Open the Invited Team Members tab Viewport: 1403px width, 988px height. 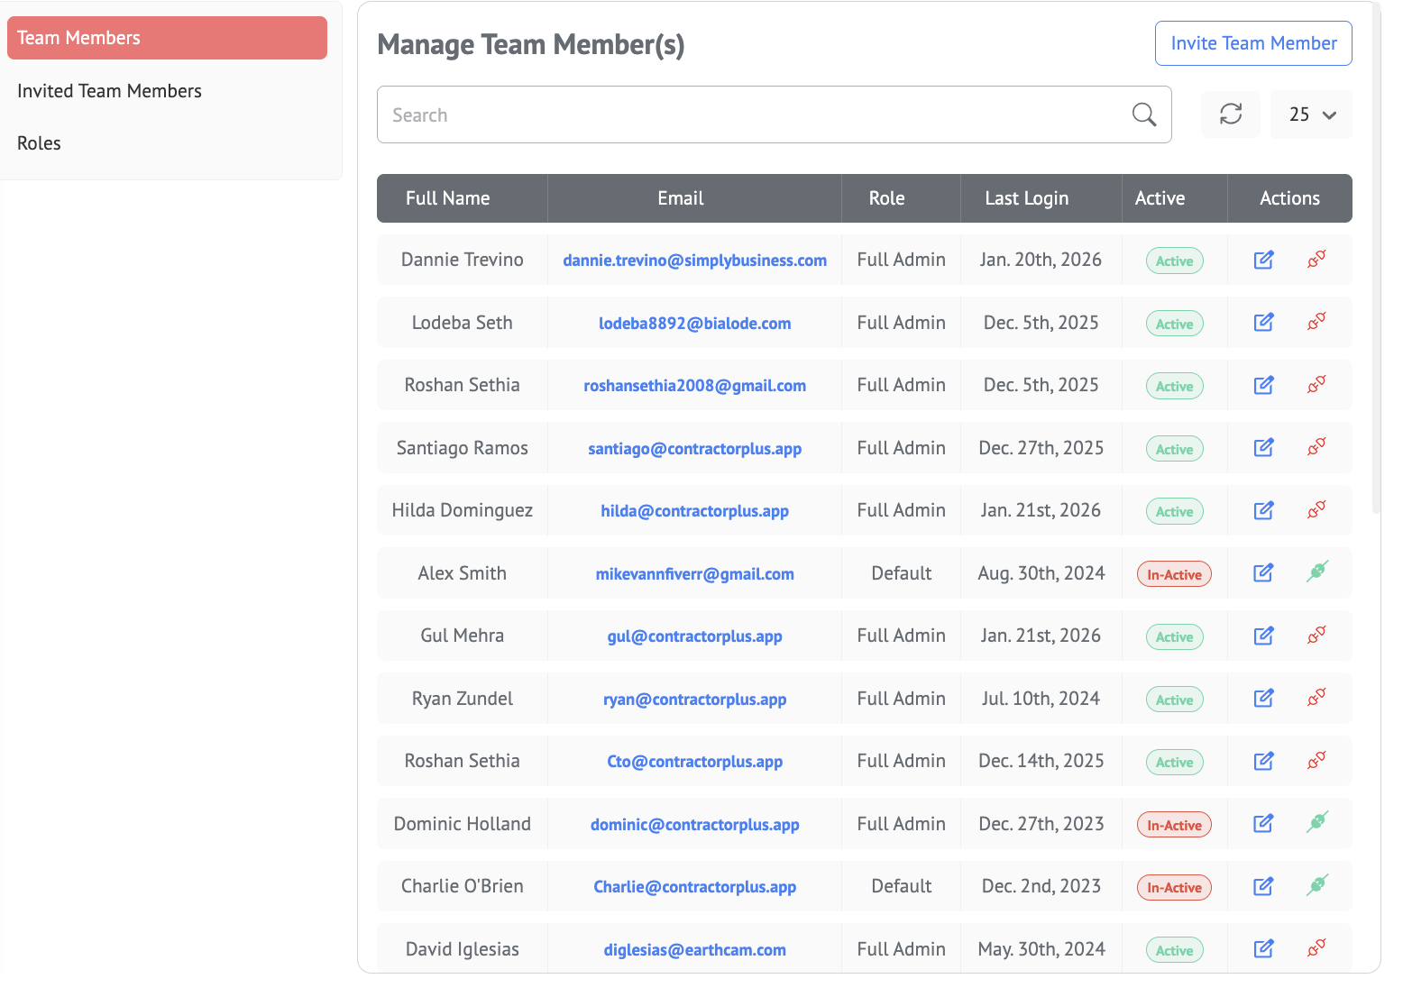pyautogui.click(x=109, y=91)
